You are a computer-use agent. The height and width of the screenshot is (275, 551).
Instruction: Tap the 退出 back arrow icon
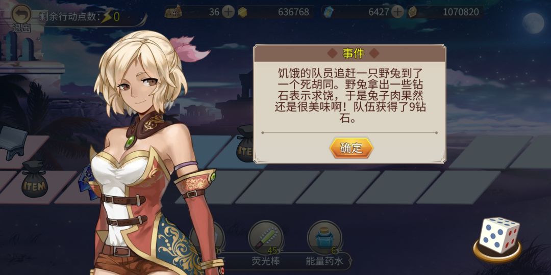click(x=21, y=14)
